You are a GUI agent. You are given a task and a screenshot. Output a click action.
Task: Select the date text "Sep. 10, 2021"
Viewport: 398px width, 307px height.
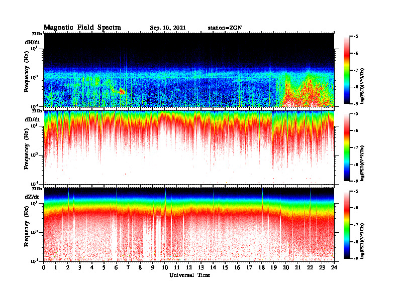167,28
